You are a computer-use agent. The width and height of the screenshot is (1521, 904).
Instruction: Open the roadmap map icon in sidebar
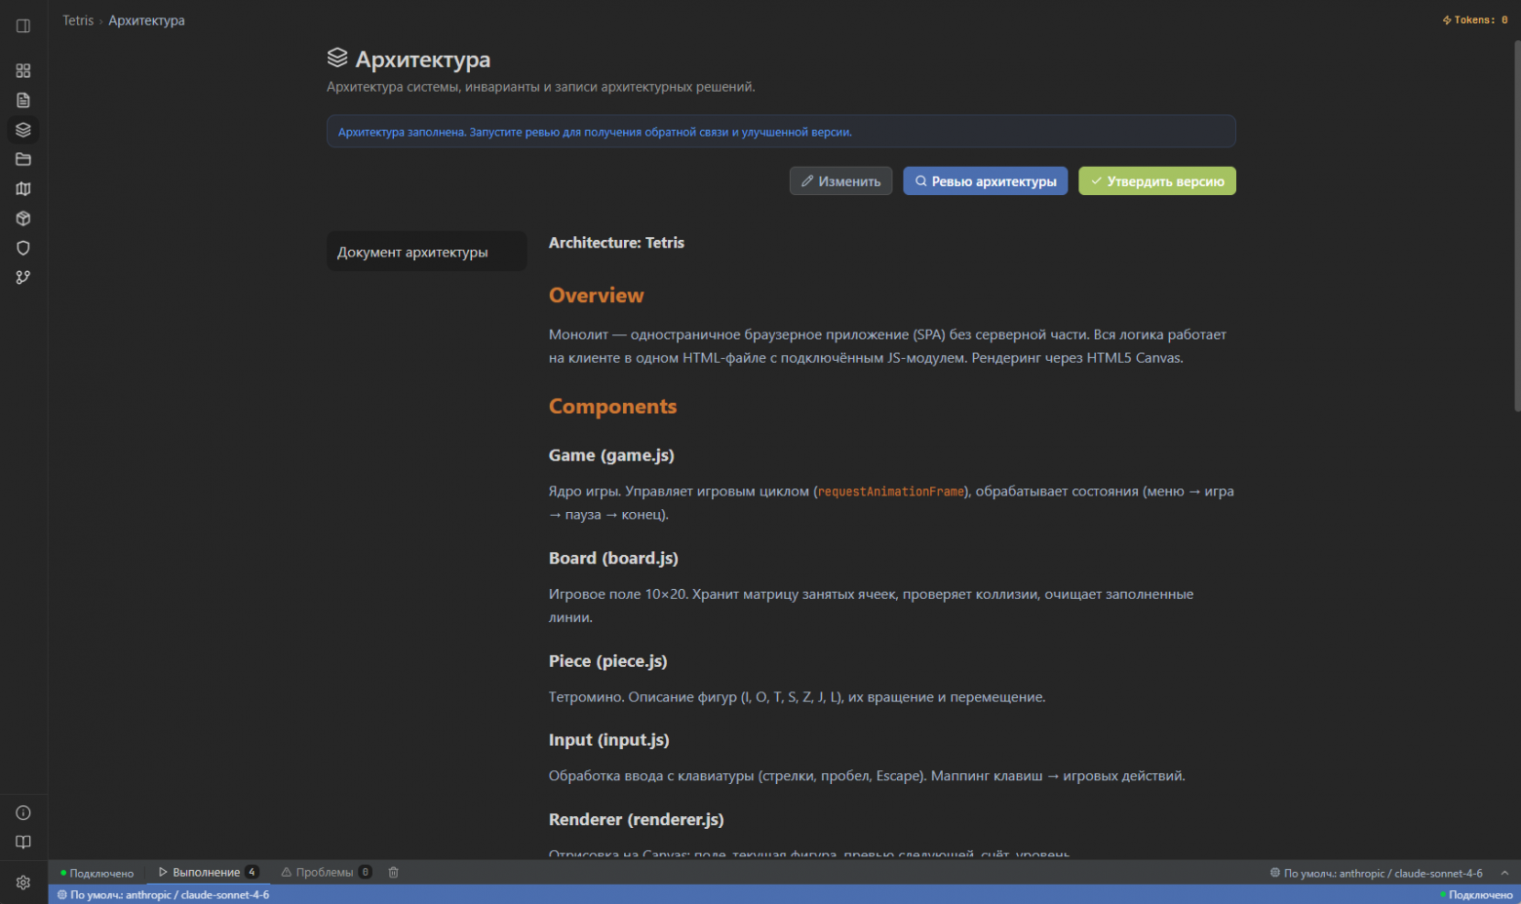point(23,189)
